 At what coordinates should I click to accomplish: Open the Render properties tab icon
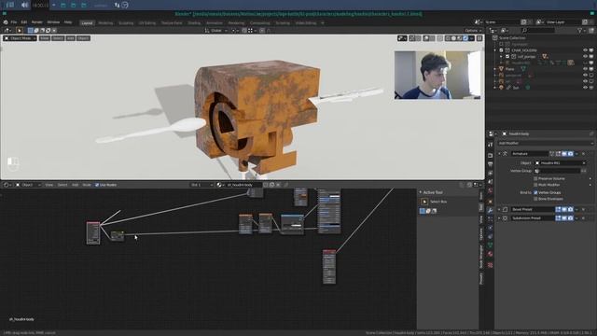[x=491, y=156]
